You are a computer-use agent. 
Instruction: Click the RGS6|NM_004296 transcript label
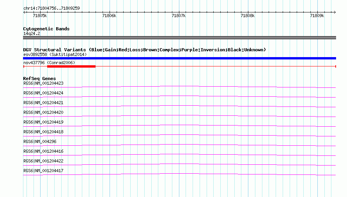[40, 141]
